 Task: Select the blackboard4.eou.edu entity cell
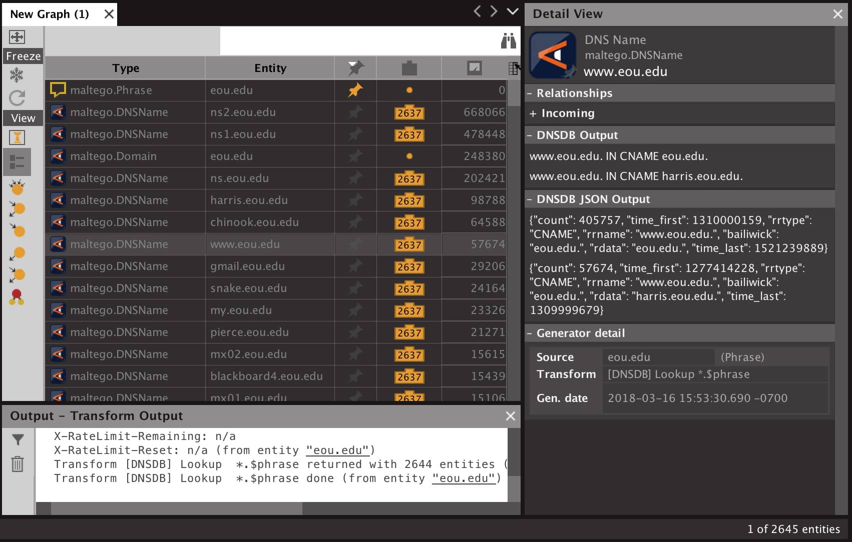click(x=270, y=376)
